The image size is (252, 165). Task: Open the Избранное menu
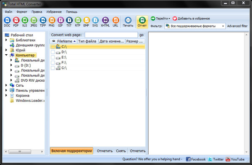[x=54, y=12]
